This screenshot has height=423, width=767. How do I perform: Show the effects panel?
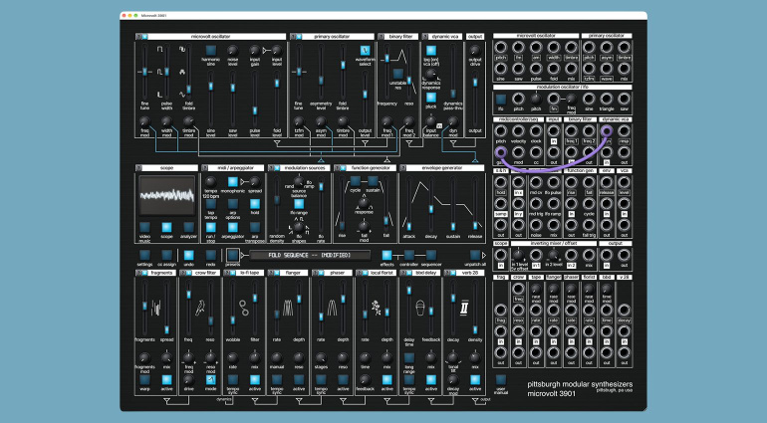386,255
